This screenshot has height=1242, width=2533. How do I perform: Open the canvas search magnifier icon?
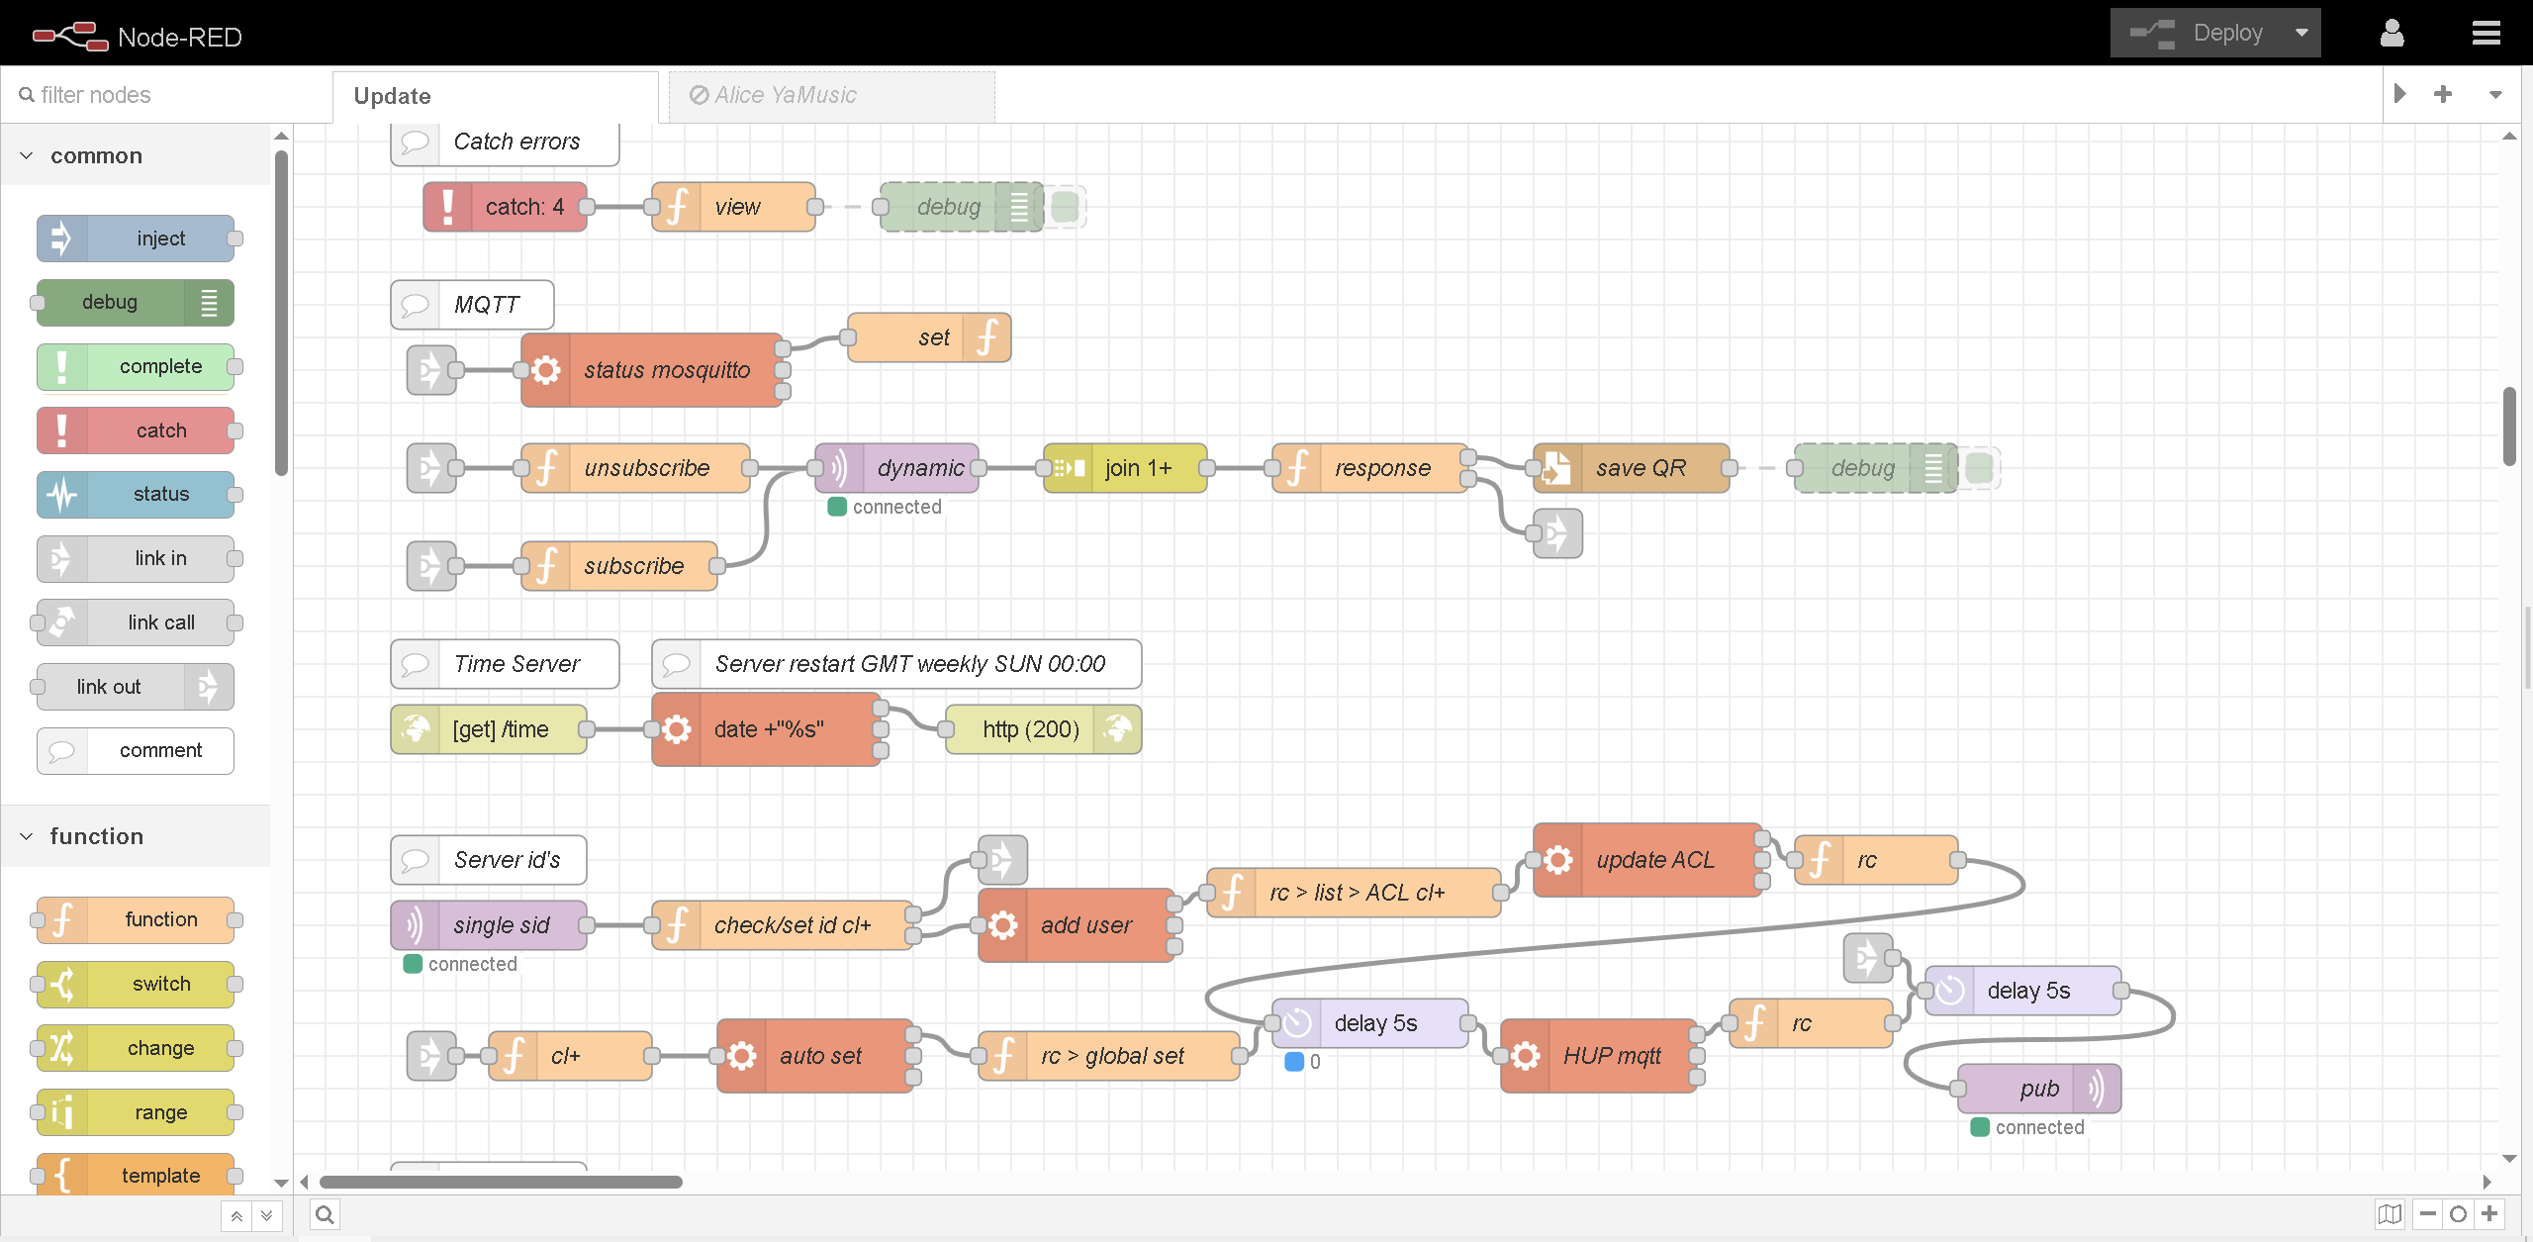click(325, 1214)
